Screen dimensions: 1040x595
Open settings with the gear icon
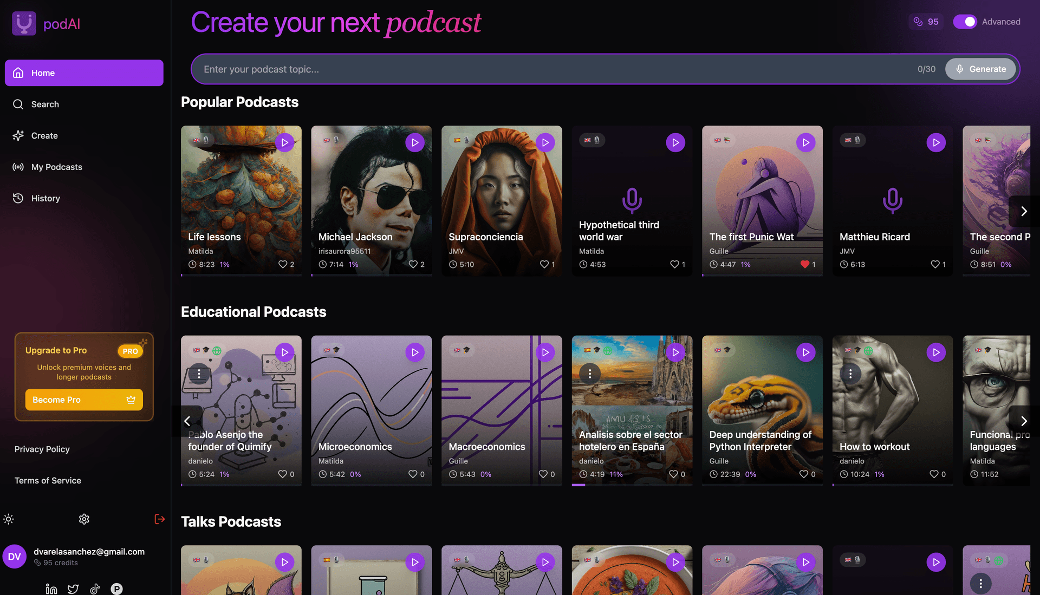click(84, 519)
